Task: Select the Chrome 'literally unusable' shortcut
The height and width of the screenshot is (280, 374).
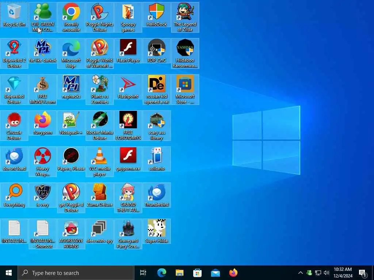Action: click(71, 17)
